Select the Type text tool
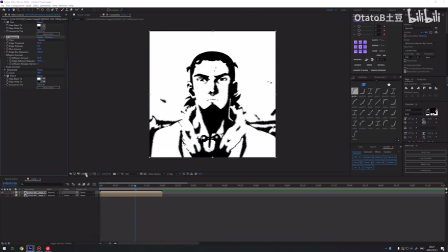 [57, 10]
